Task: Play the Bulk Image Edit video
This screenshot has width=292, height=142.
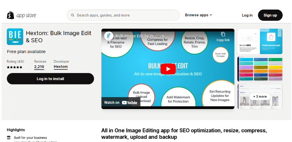Action: pos(168,69)
